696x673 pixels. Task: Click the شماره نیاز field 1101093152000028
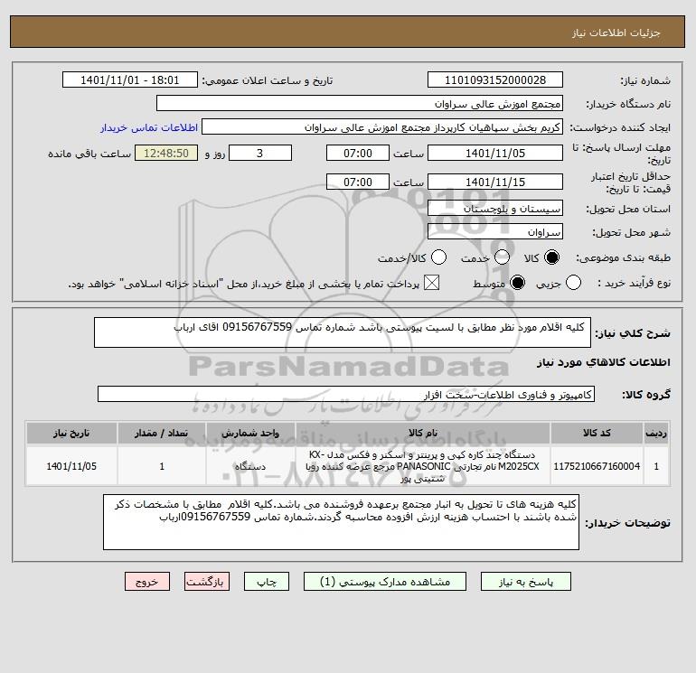coord(495,79)
